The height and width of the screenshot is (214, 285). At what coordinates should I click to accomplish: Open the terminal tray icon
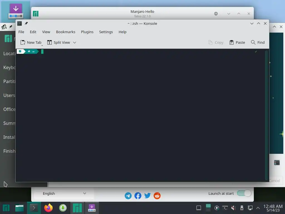(225, 208)
